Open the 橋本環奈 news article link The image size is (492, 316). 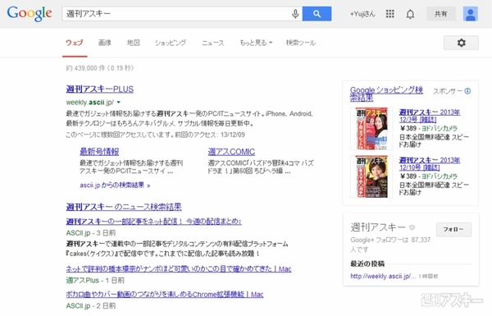pyautogui.click(x=179, y=269)
